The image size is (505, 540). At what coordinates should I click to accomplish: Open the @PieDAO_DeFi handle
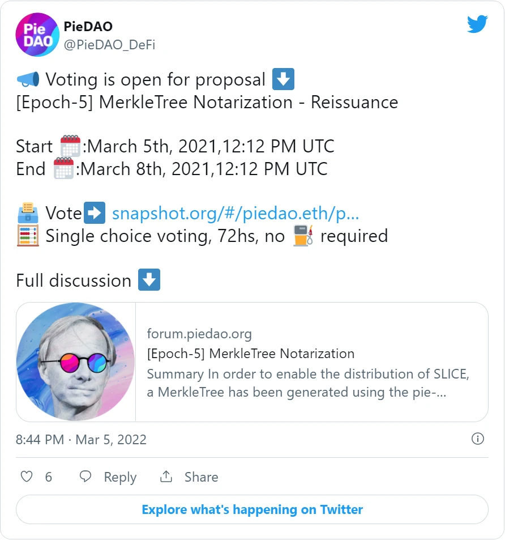click(x=109, y=45)
